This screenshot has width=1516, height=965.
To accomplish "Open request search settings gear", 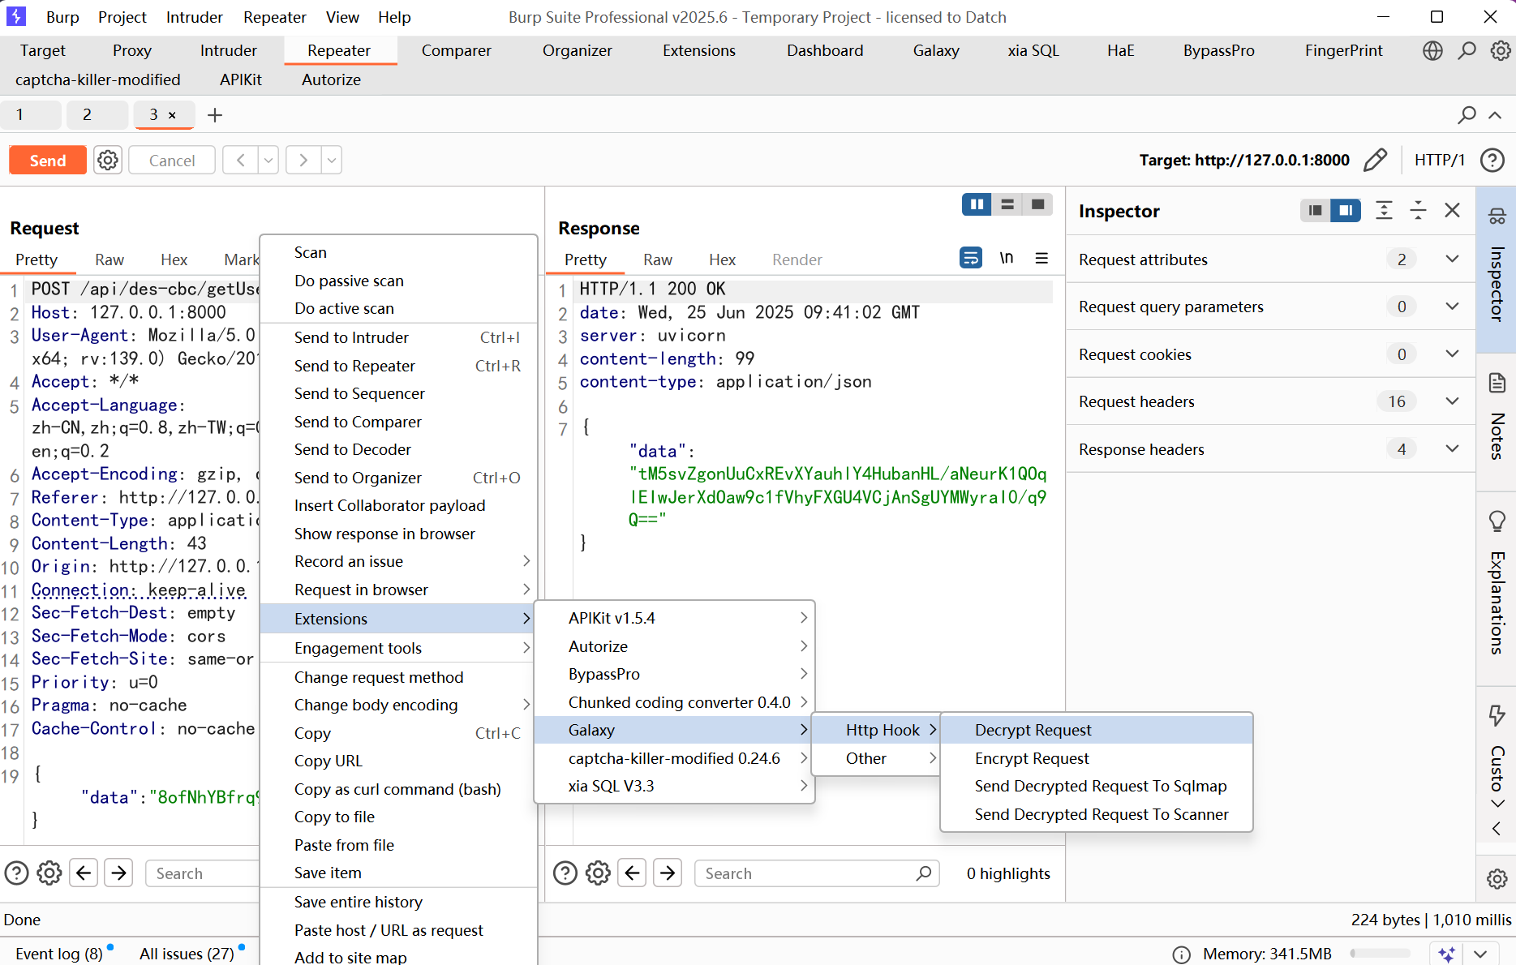I will 49,873.
